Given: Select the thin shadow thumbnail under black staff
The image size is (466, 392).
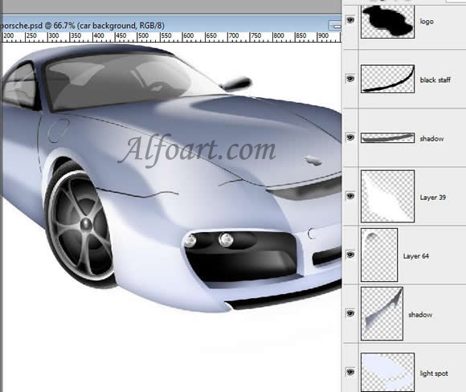Looking at the screenshot, I should (x=387, y=138).
